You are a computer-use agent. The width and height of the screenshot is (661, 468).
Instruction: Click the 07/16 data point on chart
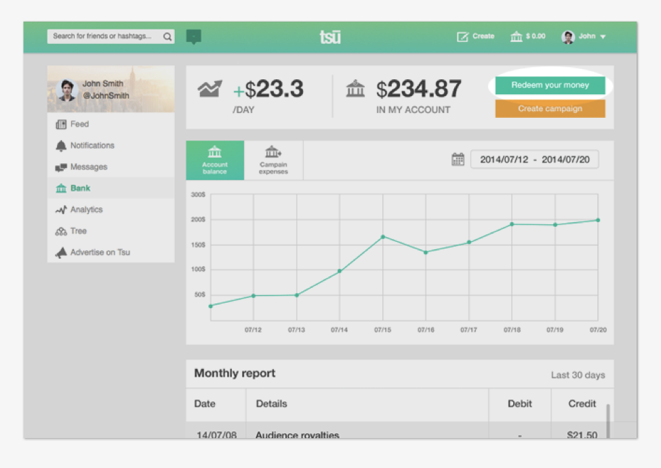[426, 253]
